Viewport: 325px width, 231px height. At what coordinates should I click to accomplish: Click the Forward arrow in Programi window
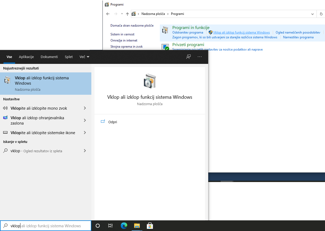[x=116, y=14]
